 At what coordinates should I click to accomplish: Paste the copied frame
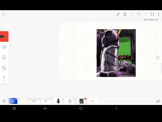(x=132, y=14)
